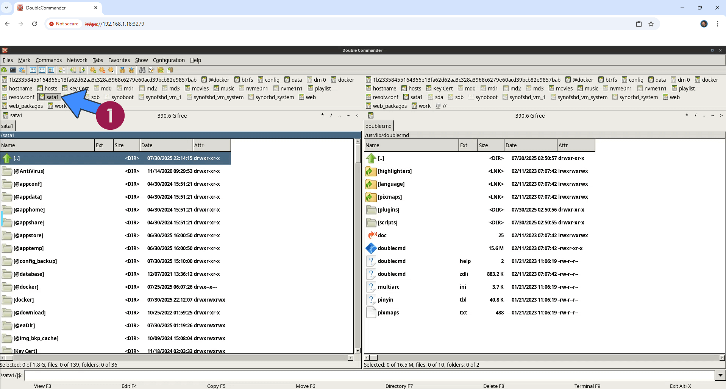Select the right panel playlist drive button
The height and width of the screenshot is (389, 726).
tap(684, 89)
